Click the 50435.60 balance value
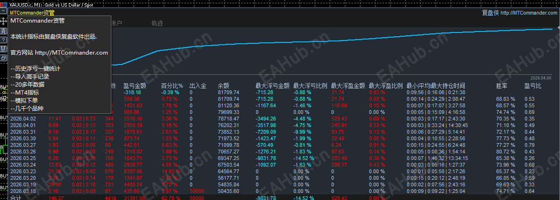The width and height of the screenshot is (560, 200). [228, 191]
